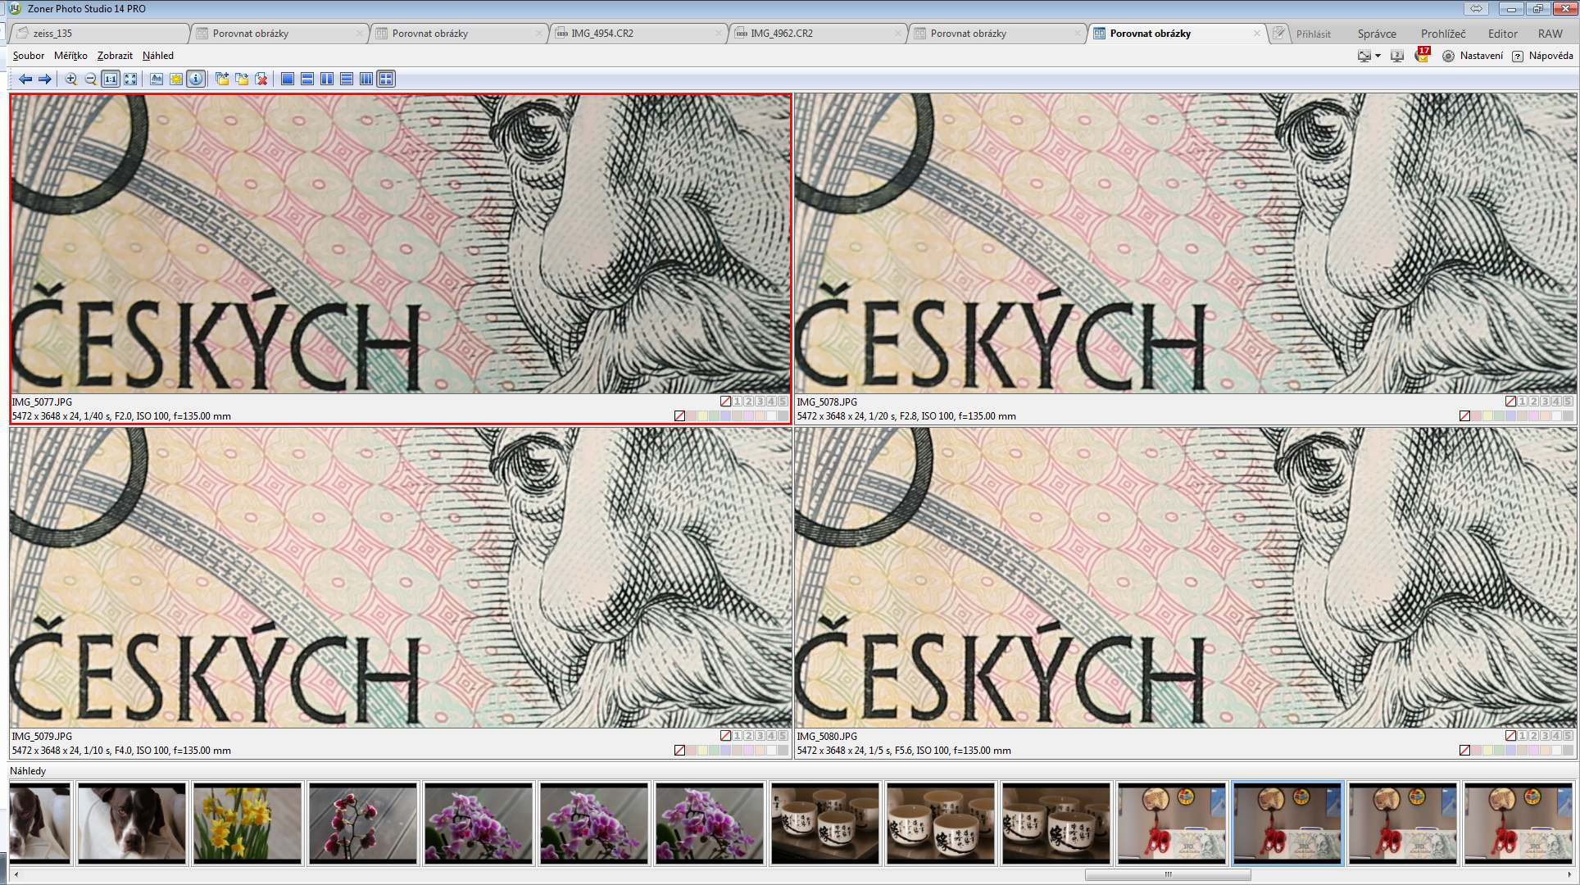Image resolution: width=1580 pixels, height=885 pixels.
Task: Switch to the Editor module
Action: tap(1502, 34)
